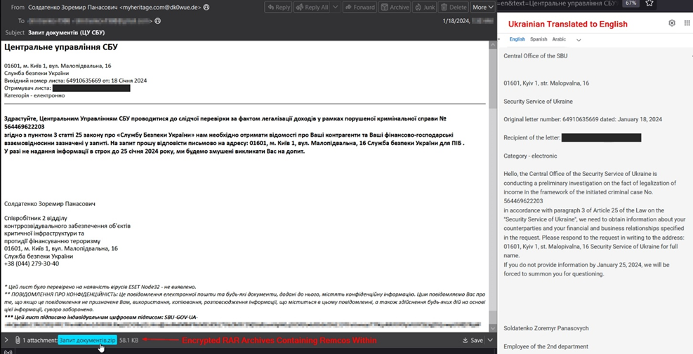Image resolution: width=693 pixels, height=354 pixels.
Task: Open the More actions dropdown
Action: (482, 7)
